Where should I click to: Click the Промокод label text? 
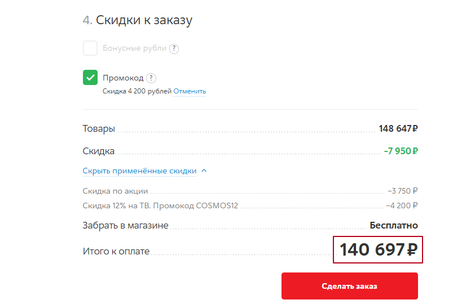123,78
